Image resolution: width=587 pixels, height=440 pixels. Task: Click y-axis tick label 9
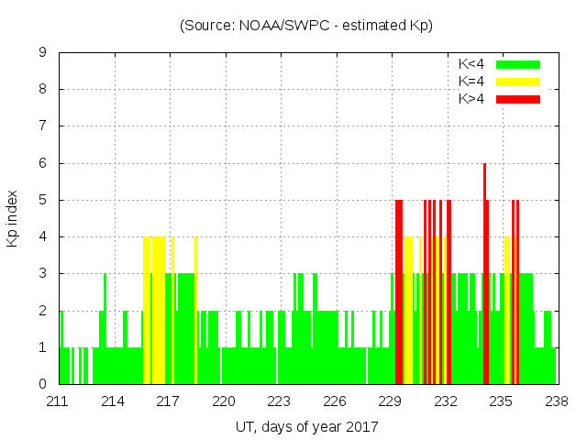click(42, 52)
